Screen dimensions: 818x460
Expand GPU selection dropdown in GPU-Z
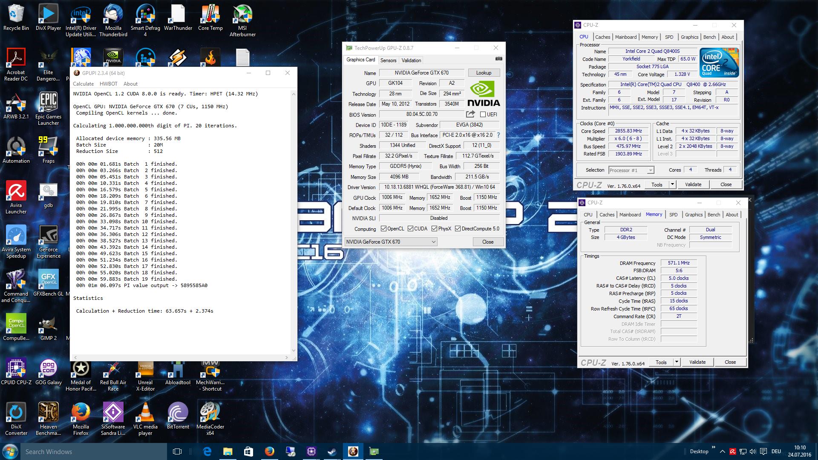click(433, 241)
